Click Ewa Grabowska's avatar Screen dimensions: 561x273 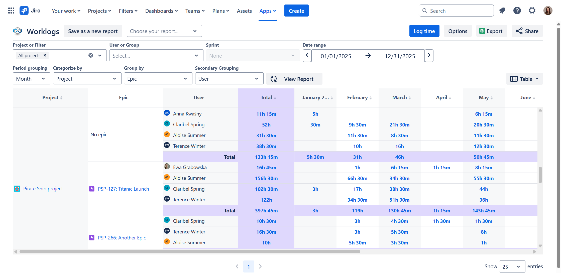click(x=167, y=166)
